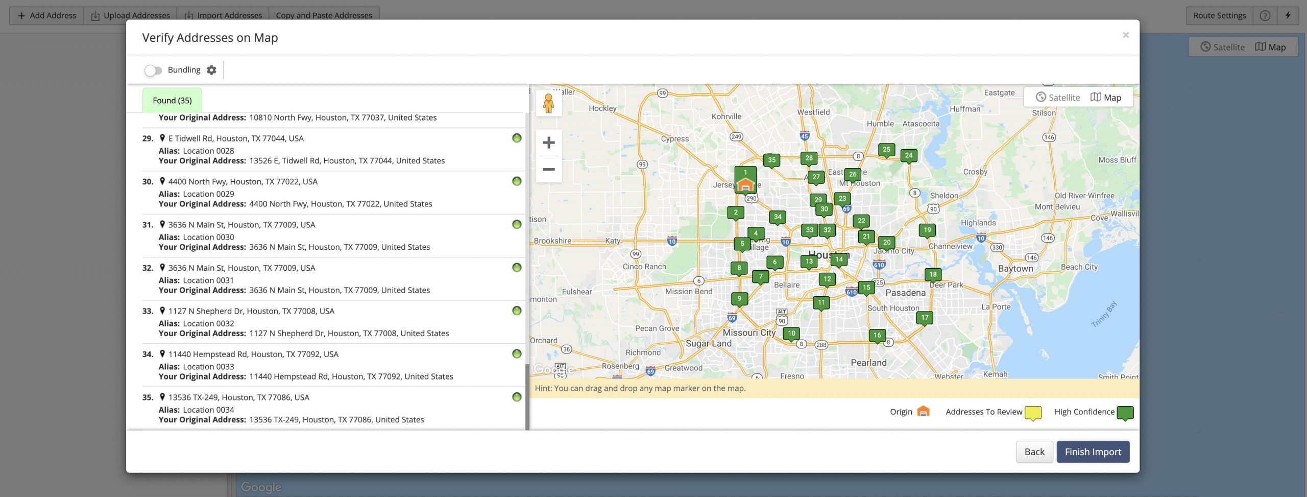Select map marker 22
Screen dimensions: 1307x497
pyautogui.click(x=861, y=221)
